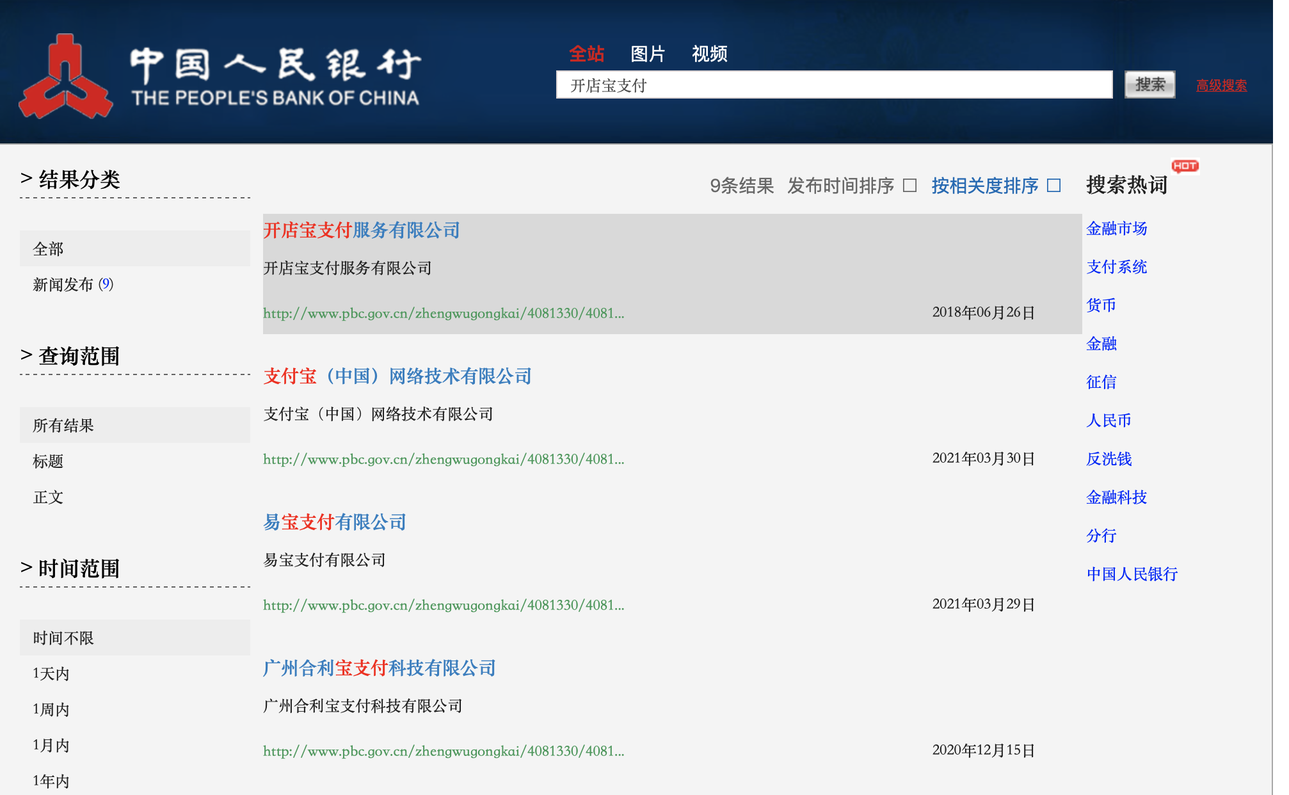This screenshot has height=795, width=1289.
Task: Click the 时间范围 section heading
Action: [79, 568]
